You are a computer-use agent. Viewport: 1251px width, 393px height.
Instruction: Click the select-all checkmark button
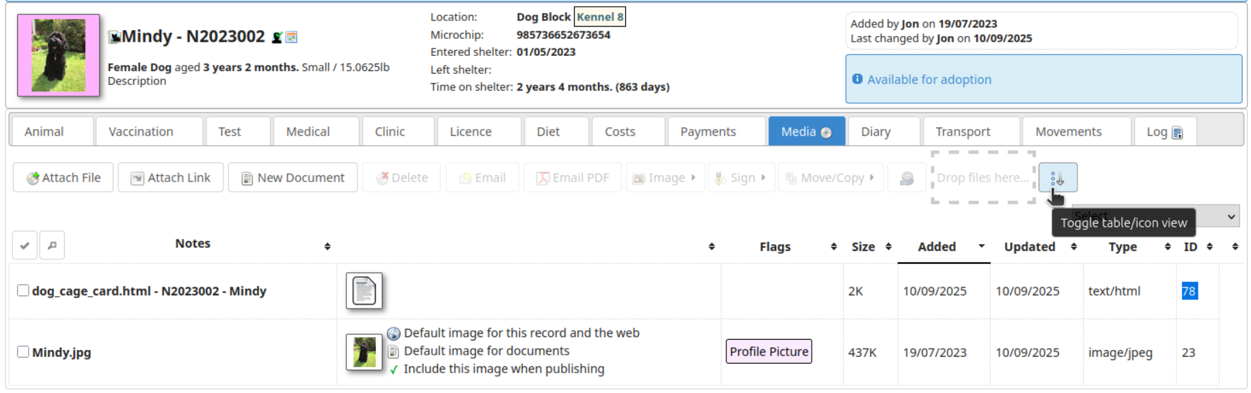25,246
